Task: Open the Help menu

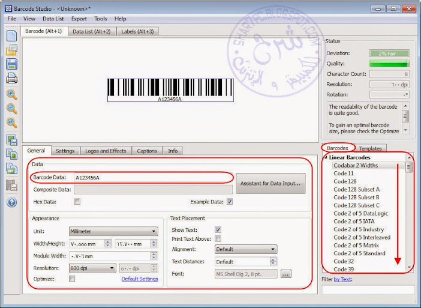Action: (121, 19)
